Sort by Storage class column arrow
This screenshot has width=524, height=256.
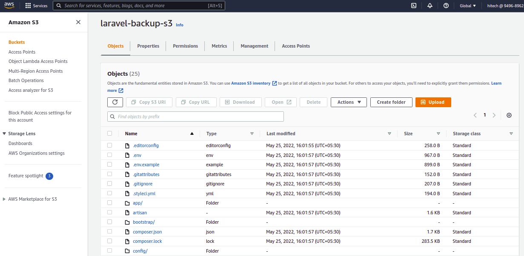point(511,134)
